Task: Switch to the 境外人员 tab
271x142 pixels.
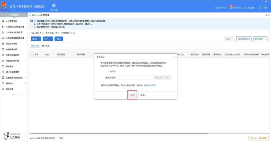Action: (46, 46)
